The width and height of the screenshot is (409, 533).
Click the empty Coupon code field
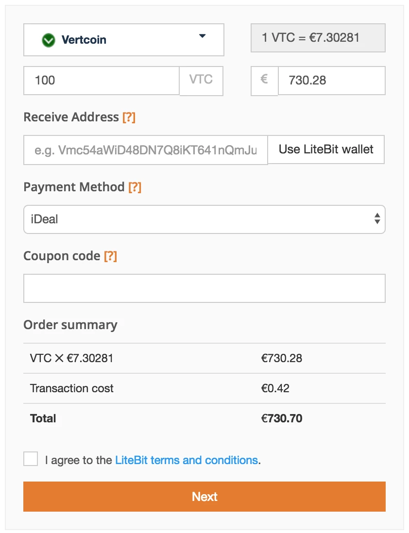coord(204,288)
